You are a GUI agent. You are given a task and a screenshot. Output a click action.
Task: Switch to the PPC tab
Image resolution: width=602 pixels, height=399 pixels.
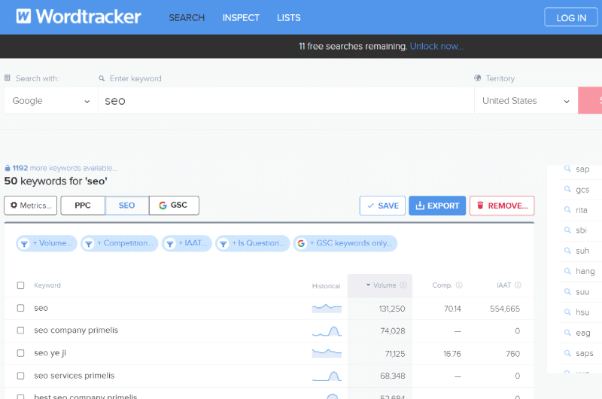[83, 206]
